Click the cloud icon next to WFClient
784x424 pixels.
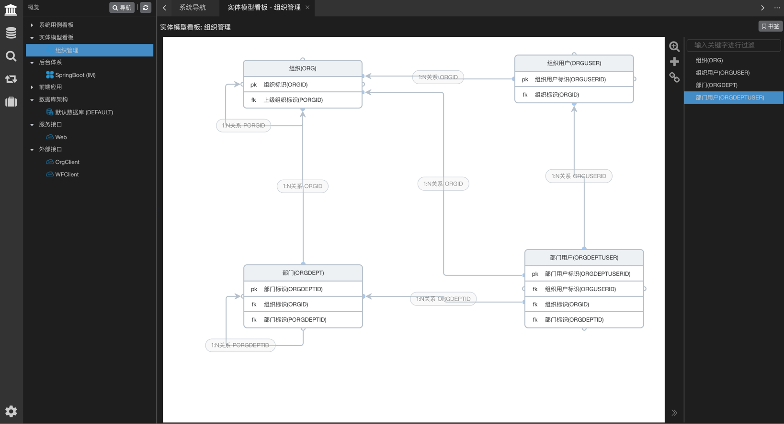click(49, 174)
